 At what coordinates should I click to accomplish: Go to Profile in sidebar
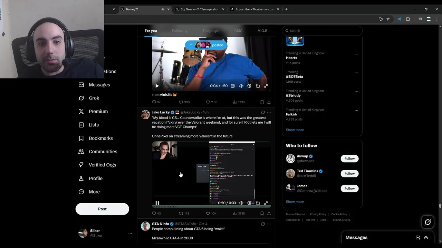91,178
